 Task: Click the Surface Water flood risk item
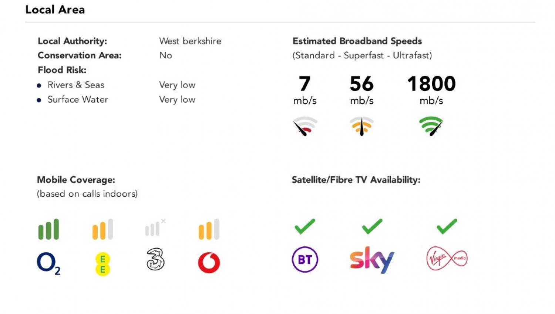point(78,100)
